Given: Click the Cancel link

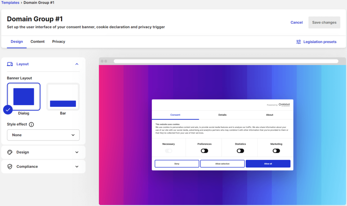Looking at the screenshot, I should pos(297,22).
